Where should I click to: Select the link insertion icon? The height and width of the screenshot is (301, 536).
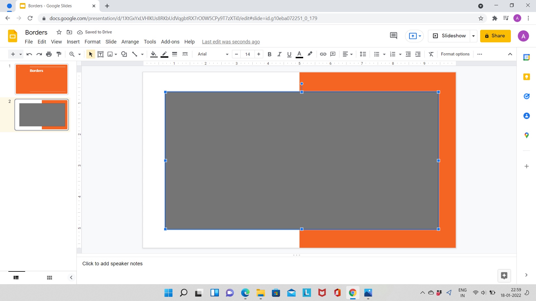(323, 54)
